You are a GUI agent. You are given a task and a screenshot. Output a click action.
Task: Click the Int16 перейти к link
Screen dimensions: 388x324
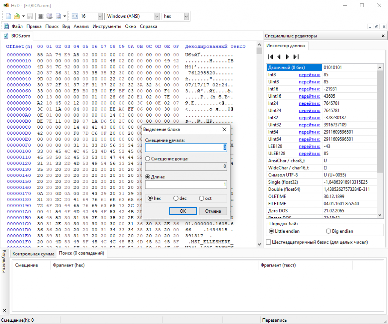309,89
